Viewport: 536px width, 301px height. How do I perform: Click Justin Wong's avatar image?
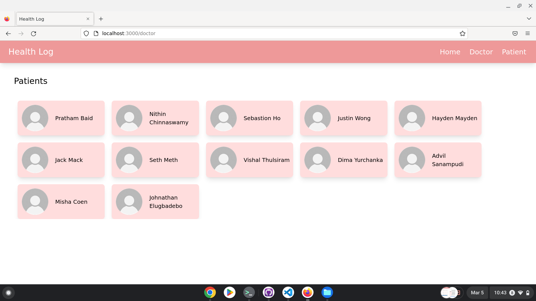317,118
